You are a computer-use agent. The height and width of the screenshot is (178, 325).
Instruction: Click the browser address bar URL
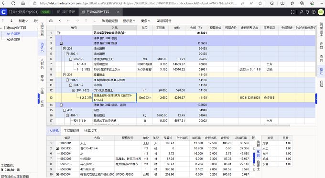[138, 3]
